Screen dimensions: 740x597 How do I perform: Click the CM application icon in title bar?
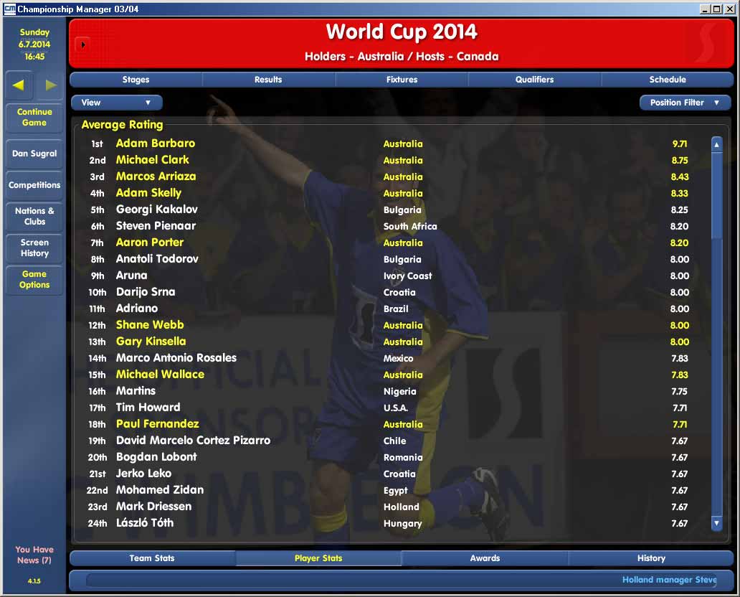(x=9, y=9)
